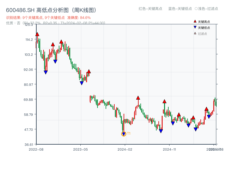Screen dimensions: 240x180
Task: Click the rightmost blue key-low triangle
Action: click(209, 117)
